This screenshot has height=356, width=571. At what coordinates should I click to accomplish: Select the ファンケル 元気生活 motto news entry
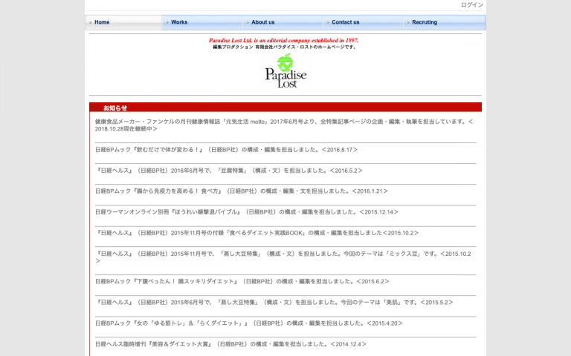click(285, 125)
